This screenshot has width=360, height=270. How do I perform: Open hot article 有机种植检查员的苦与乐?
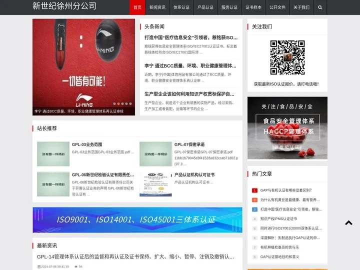coord(279,247)
